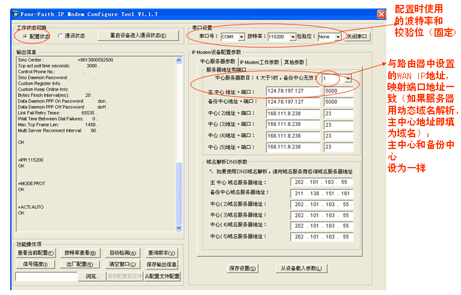Click the 保存输出信息 button

tap(161, 264)
